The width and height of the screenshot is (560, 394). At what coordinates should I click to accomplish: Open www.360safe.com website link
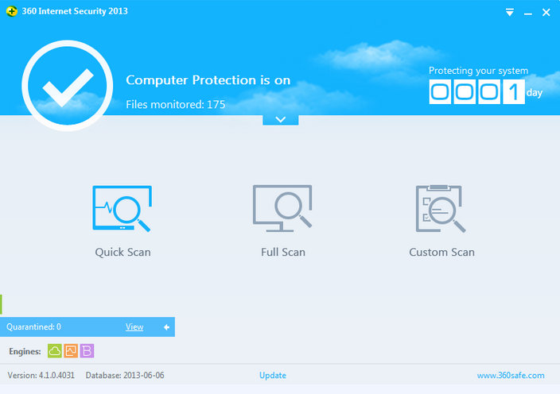coord(511,375)
